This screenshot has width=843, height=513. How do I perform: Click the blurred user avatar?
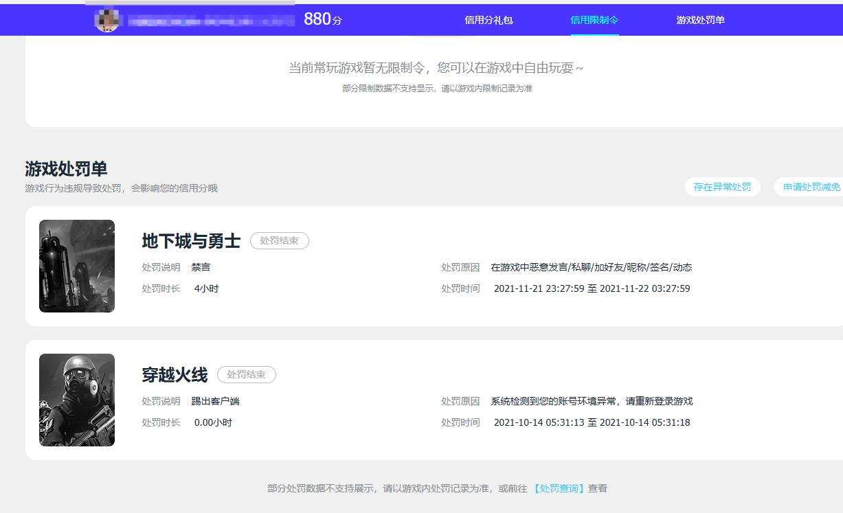pyautogui.click(x=106, y=19)
